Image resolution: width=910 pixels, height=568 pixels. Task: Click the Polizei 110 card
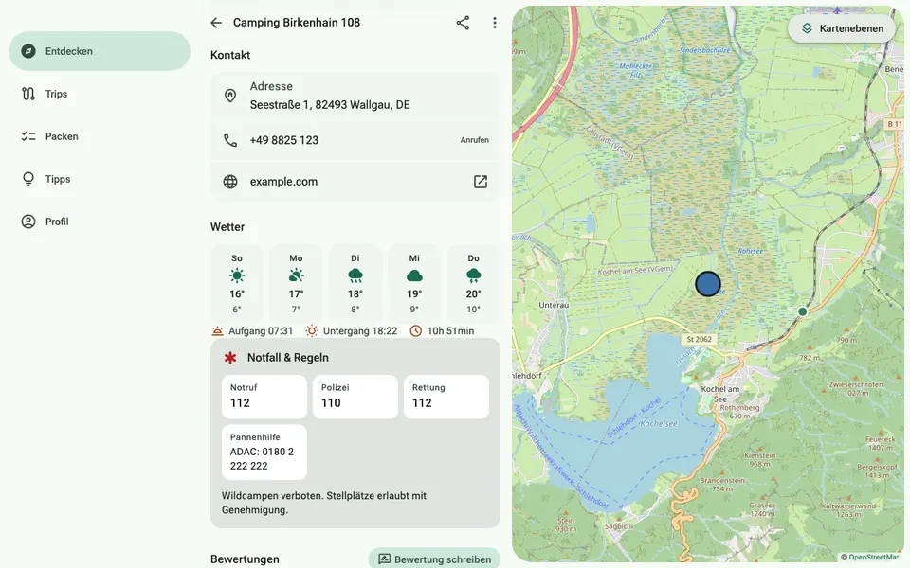(355, 397)
